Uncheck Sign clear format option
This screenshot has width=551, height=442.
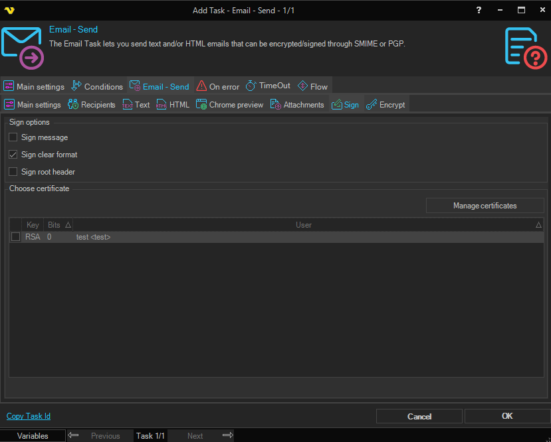click(13, 155)
